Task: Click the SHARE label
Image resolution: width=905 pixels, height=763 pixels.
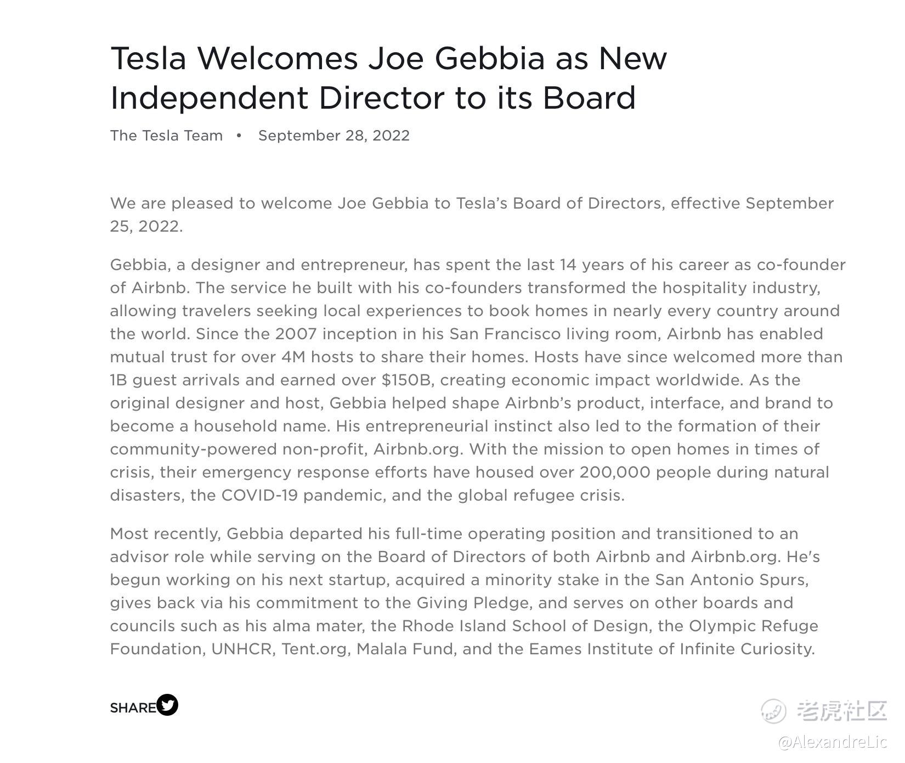Action: point(133,708)
